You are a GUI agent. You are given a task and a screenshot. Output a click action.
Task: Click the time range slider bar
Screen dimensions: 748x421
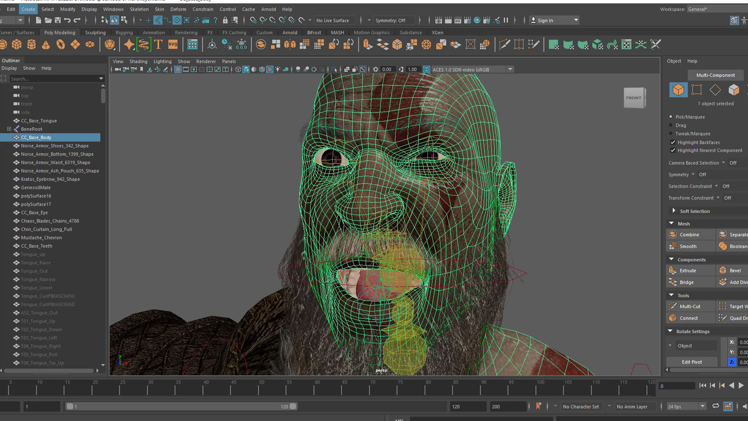[181, 406]
